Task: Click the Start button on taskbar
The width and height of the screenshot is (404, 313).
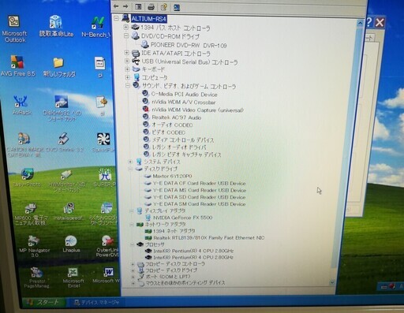Action: click(43, 302)
